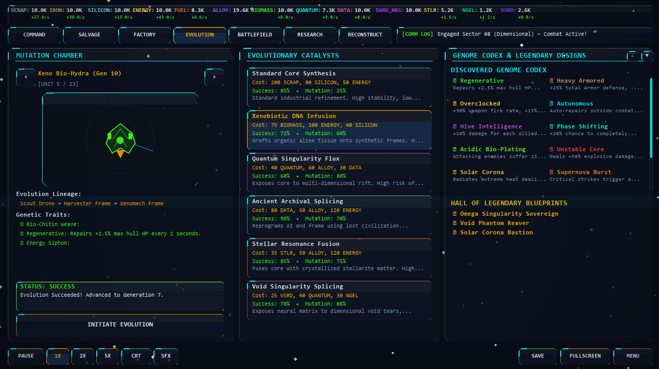This screenshot has height=369, width=659.
Task: Click the Phase Shifting genome icon
Action: tap(552, 127)
